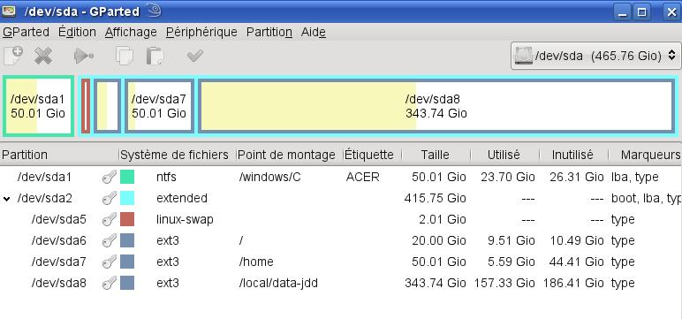This screenshot has width=682, height=319.
Task: Open the /dev/sda device selector dropdown
Action: (596, 56)
